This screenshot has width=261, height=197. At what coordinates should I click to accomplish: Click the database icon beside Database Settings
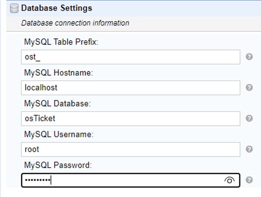(x=14, y=8)
